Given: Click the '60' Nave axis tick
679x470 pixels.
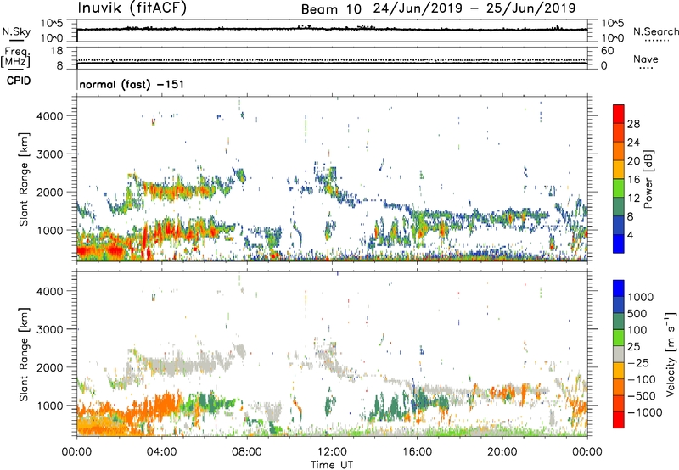Looking at the screenshot, I should click(608, 51).
